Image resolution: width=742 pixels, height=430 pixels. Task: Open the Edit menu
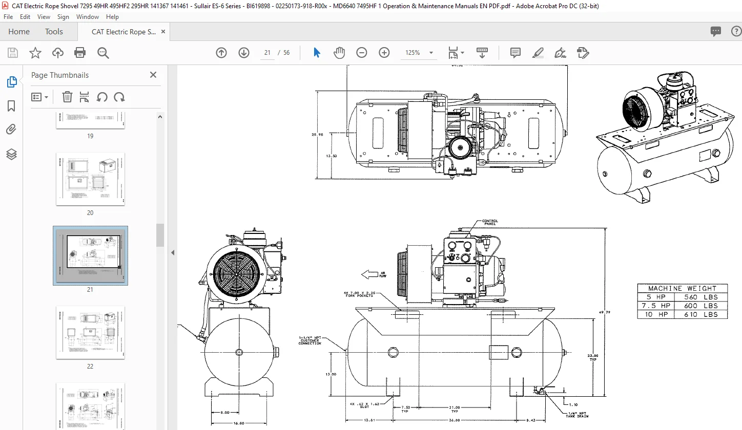[x=25, y=17]
